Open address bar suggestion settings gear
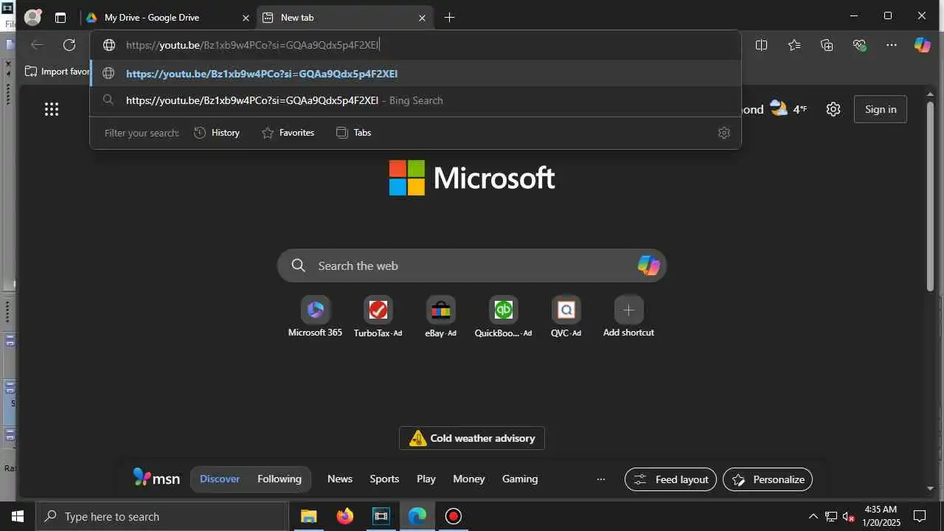 click(723, 133)
